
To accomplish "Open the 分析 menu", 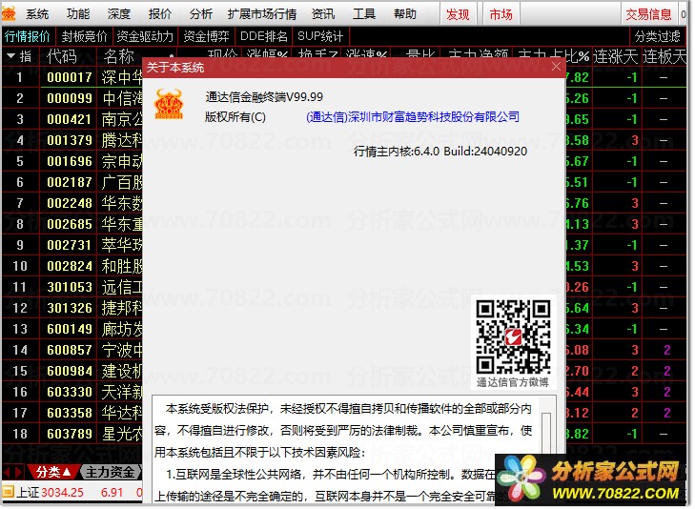I will pos(201,14).
